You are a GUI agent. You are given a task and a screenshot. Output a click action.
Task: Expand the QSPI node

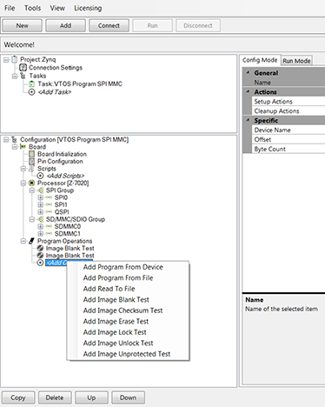pos(41,212)
